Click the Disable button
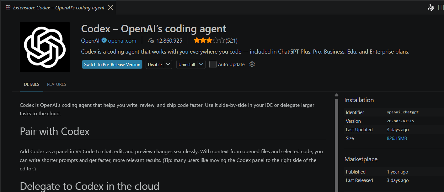Image resolution: width=444 pixels, height=192 pixels. (155, 65)
